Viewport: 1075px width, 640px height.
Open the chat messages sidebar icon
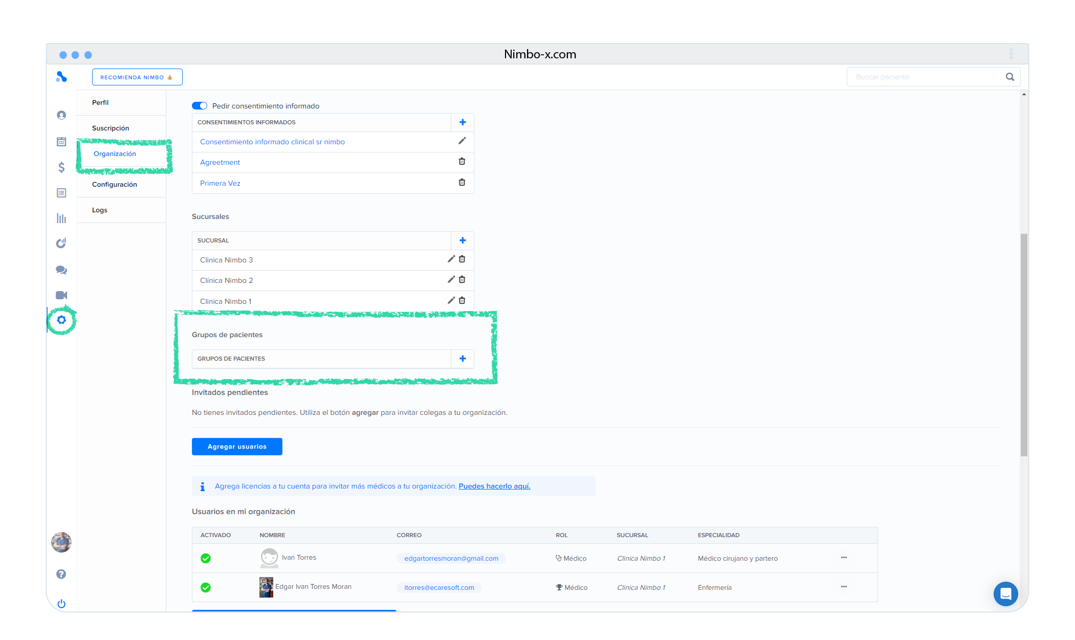61,270
